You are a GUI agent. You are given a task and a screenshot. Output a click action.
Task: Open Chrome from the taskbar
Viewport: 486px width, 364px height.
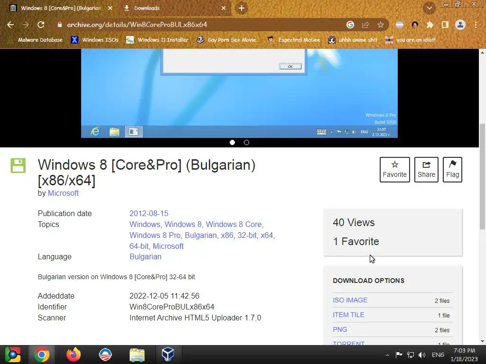point(42,355)
